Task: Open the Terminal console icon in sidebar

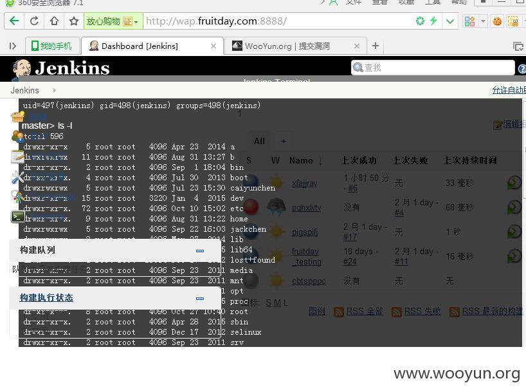Action: point(17,217)
